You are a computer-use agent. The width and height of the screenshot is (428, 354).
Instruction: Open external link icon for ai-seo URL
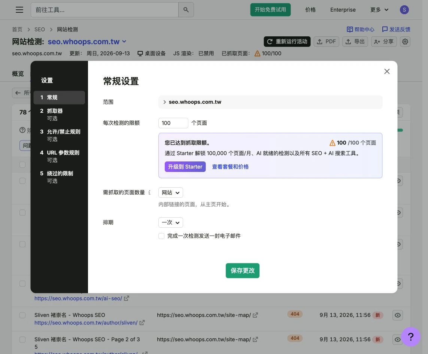tap(127, 298)
